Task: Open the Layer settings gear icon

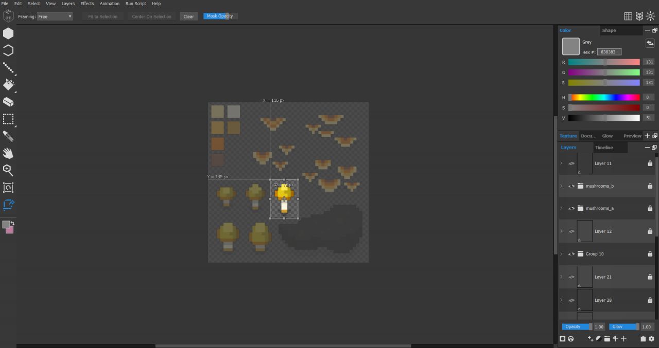Action: point(652,339)
